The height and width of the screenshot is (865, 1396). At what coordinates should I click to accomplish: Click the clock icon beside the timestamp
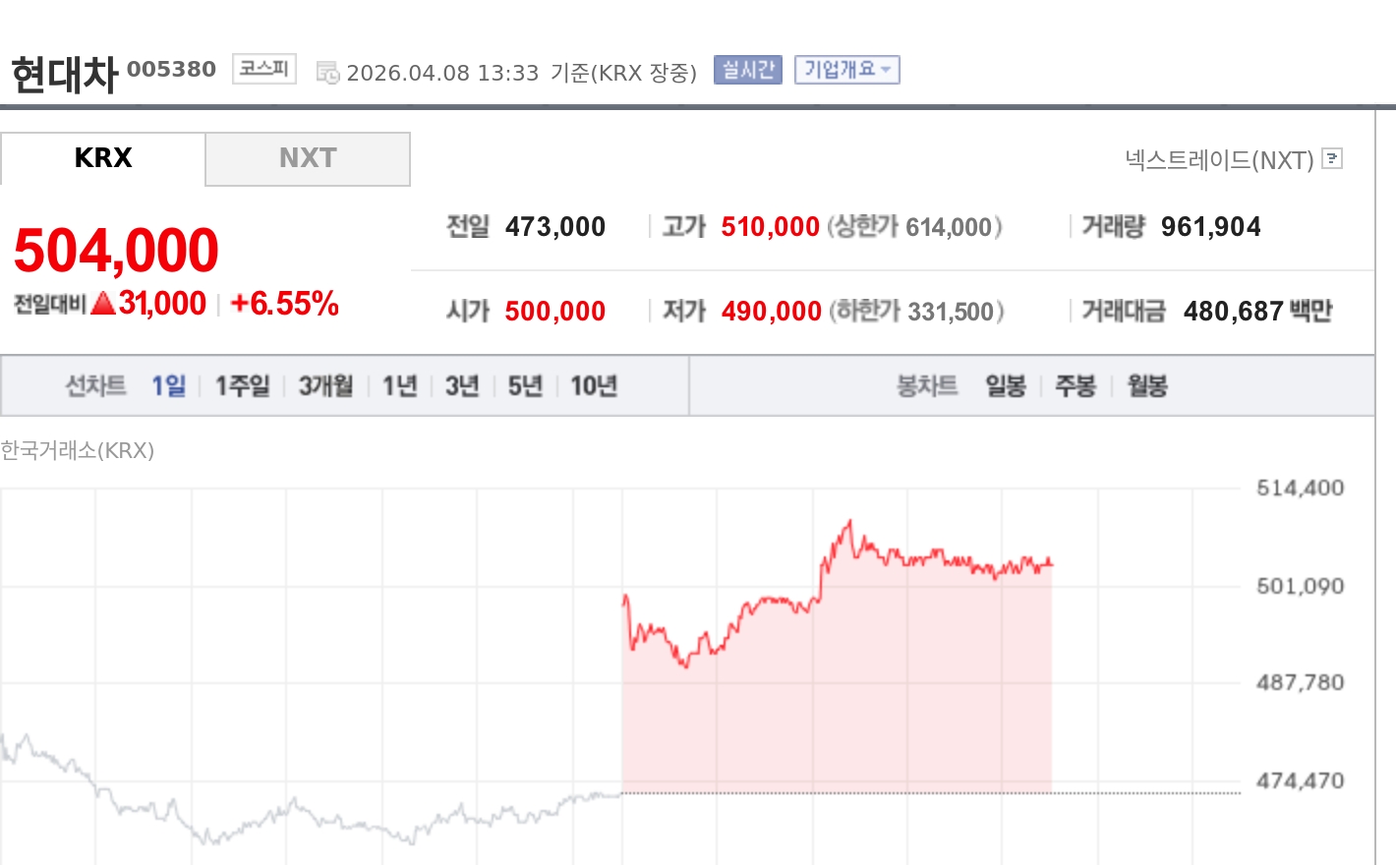[328, 70]
